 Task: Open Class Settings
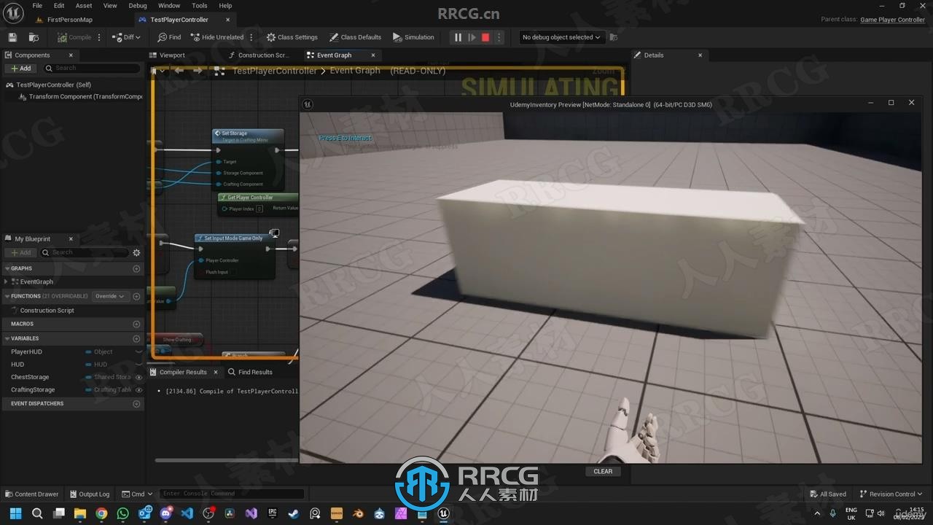tap(292, 37)
